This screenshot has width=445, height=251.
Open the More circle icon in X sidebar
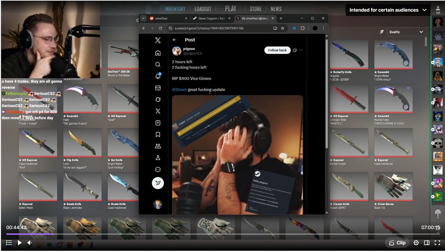[158, 169]
